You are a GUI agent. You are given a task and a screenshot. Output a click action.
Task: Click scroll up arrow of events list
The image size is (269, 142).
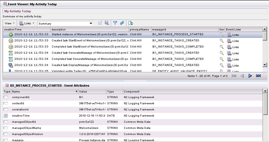coord(265,29)
